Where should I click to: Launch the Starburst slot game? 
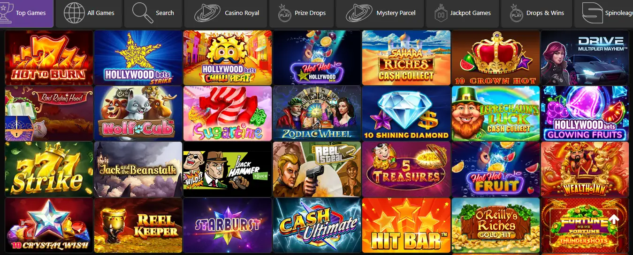(x=227, y=225)
